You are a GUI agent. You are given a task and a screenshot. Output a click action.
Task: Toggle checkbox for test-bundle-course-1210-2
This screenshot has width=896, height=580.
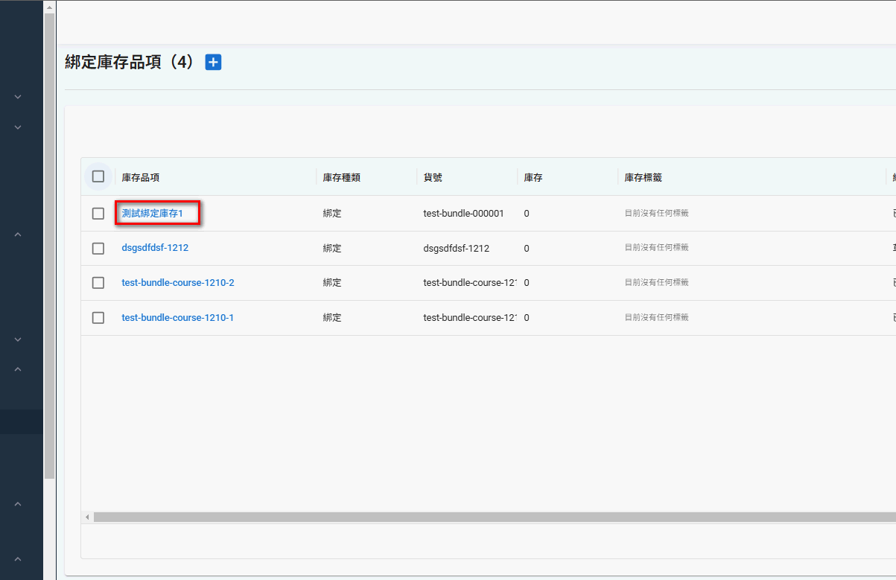click(98, 283)
